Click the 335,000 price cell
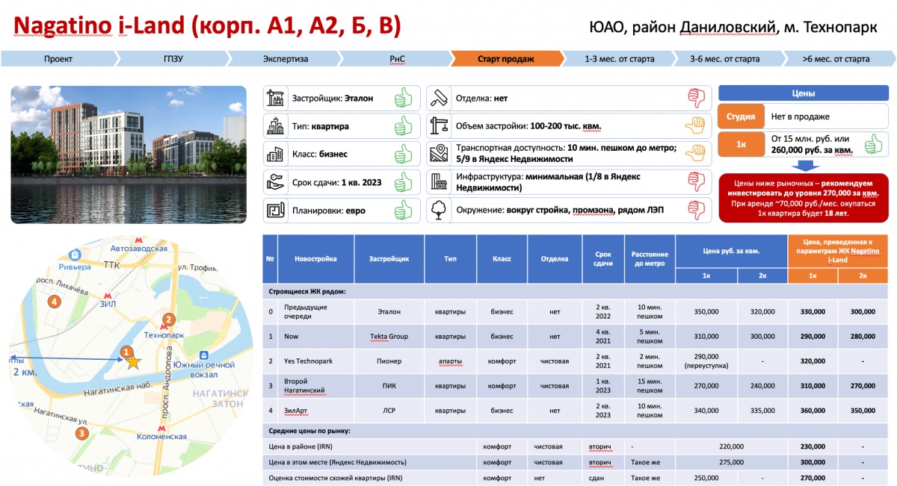This screenshot has width=897, height=486. click(762, 411)
